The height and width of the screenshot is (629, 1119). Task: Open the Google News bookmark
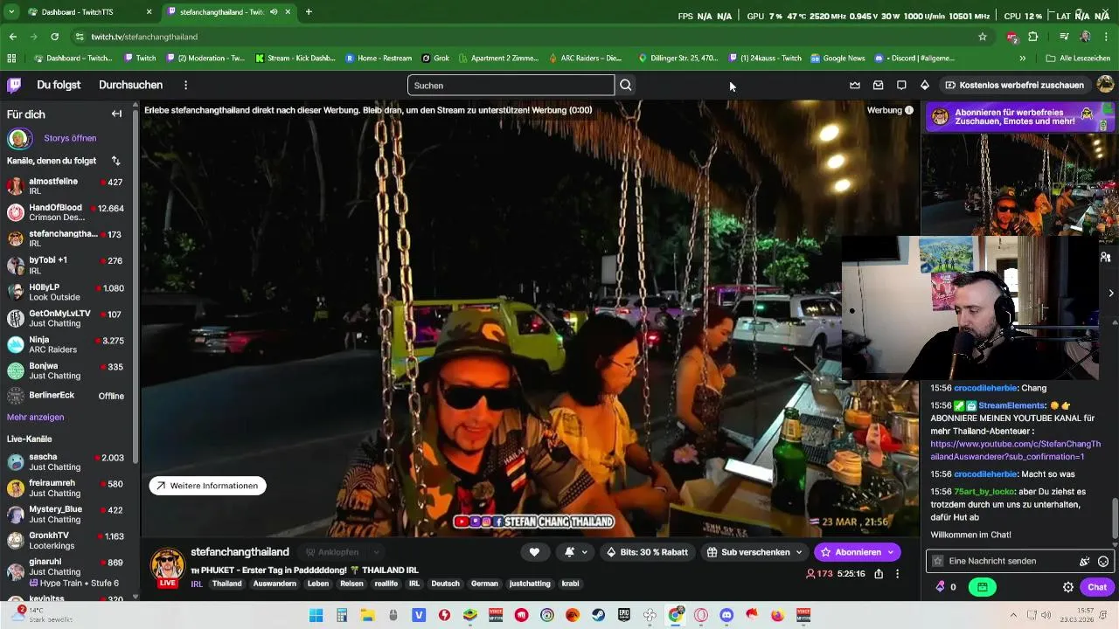tap(838, 59)
